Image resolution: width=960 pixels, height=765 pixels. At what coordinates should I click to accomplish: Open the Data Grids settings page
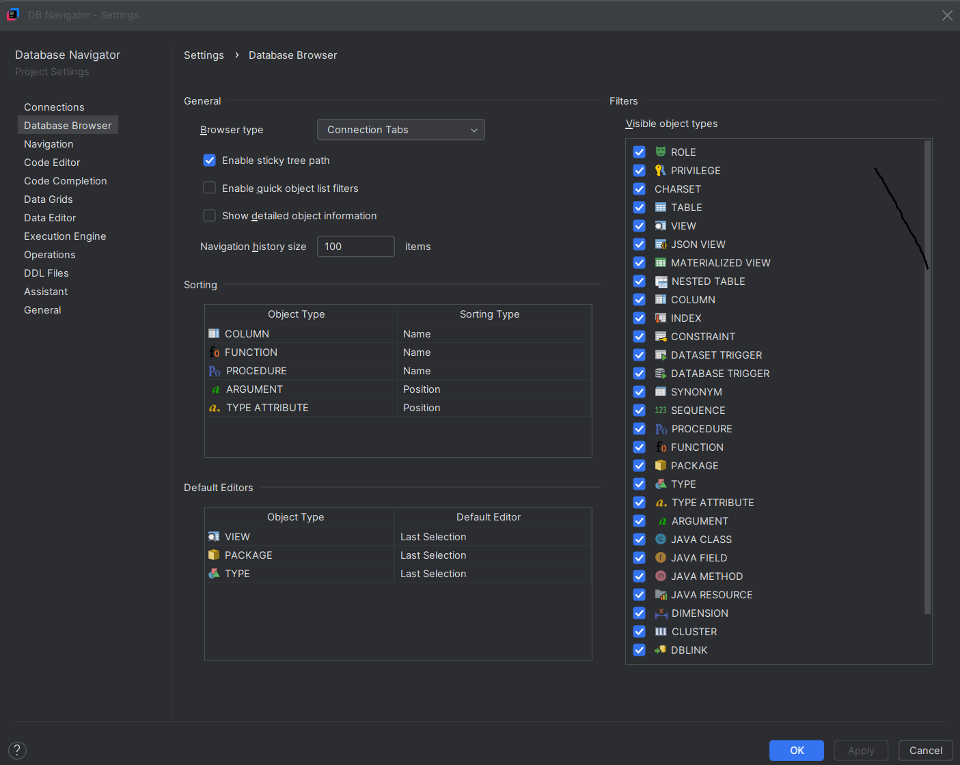pyautogui.click(x=49, y=199)
